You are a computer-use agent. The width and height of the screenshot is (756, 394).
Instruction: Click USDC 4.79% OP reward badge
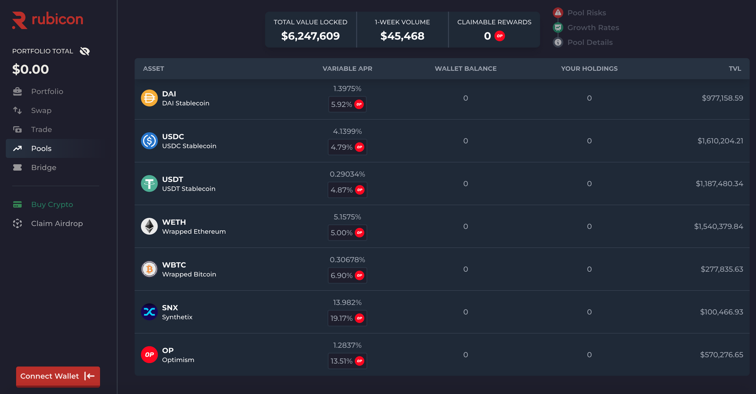(347, 147)
